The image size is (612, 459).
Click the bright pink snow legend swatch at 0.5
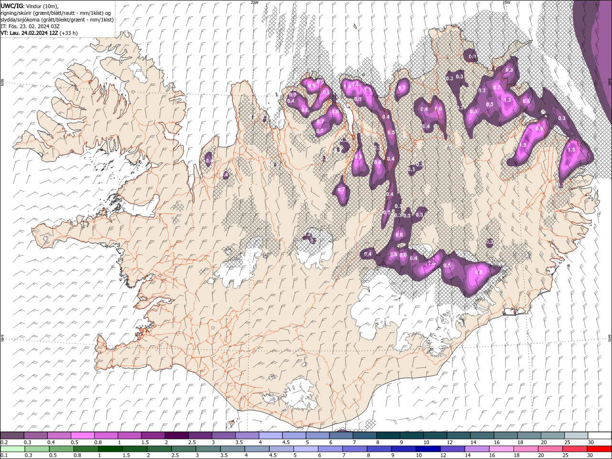[82, 436]
